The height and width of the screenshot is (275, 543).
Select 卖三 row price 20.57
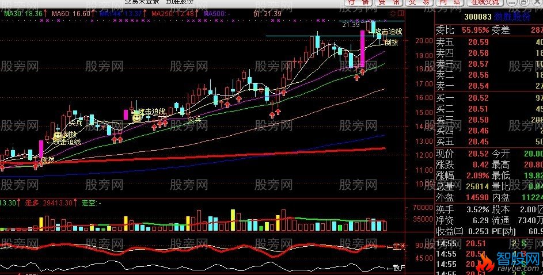tap(479, 64)
